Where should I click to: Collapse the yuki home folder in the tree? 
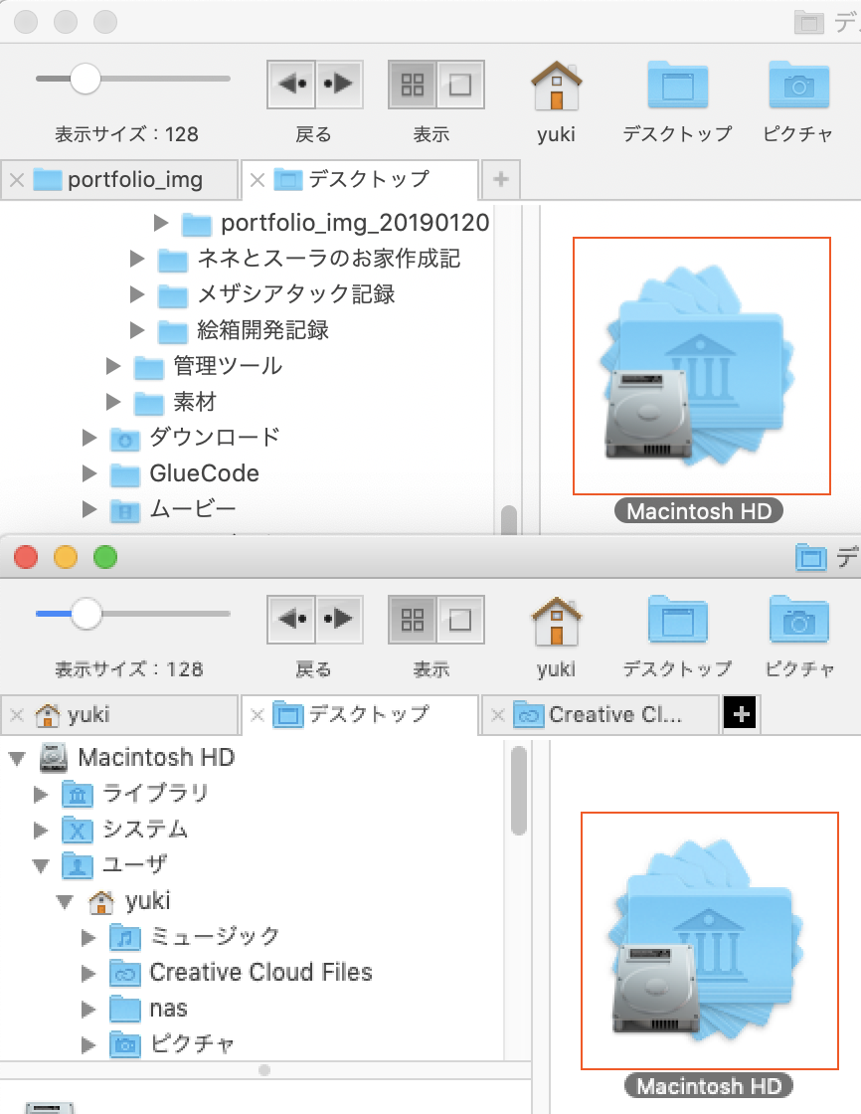click(x=66, y=901)
